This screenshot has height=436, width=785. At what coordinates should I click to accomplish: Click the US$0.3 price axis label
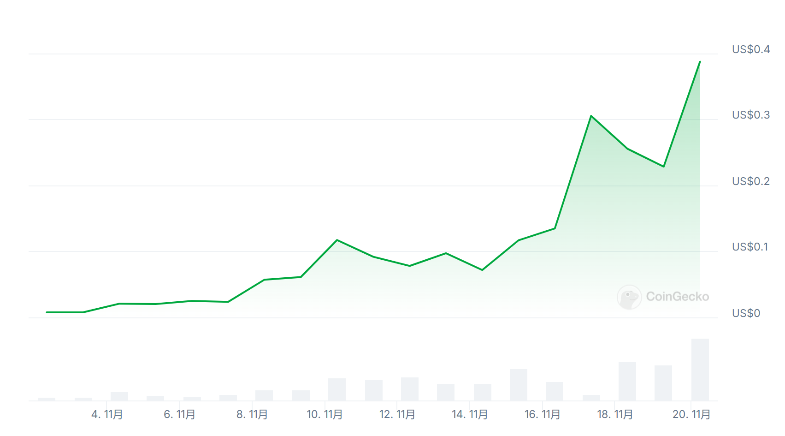(750, 115)
